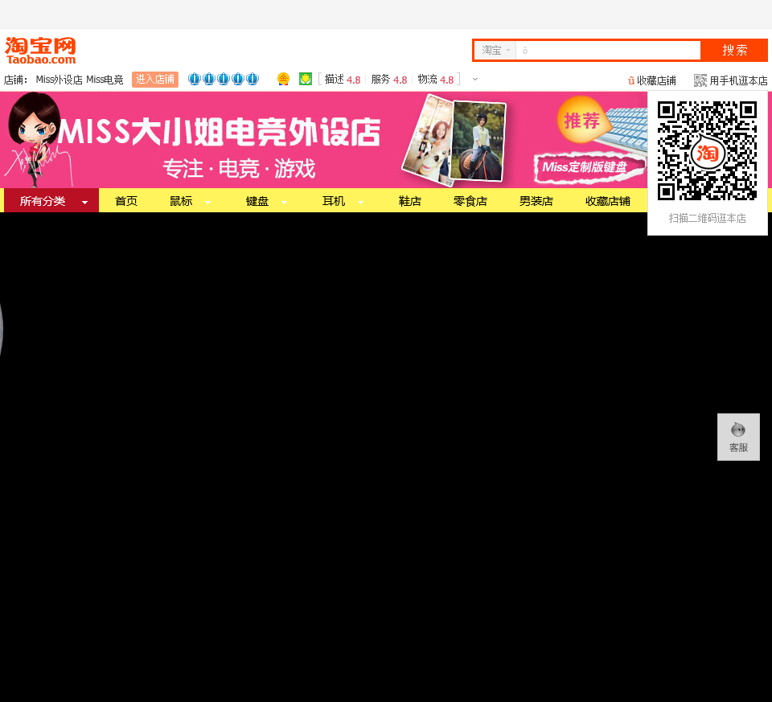Open the 男装店 navigation item

pyautogui.click(x=536, y=201)
